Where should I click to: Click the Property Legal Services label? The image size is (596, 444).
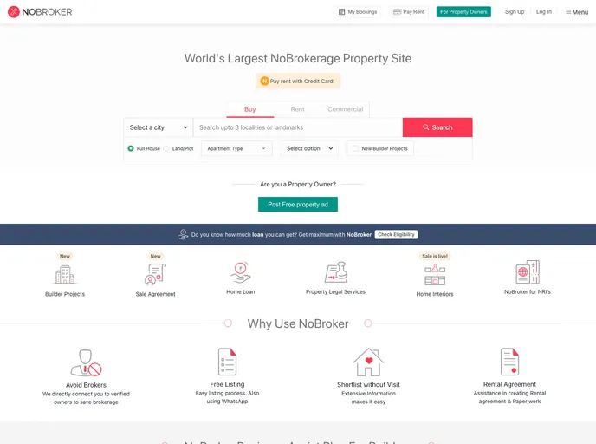click(x=335, y=292)
